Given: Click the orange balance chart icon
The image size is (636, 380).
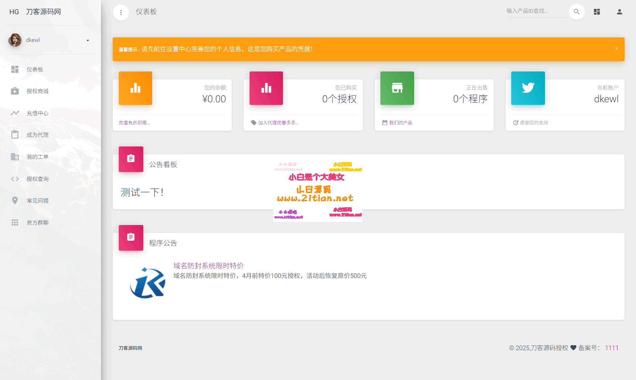Looking at the screenshot, I should [135, 88].
